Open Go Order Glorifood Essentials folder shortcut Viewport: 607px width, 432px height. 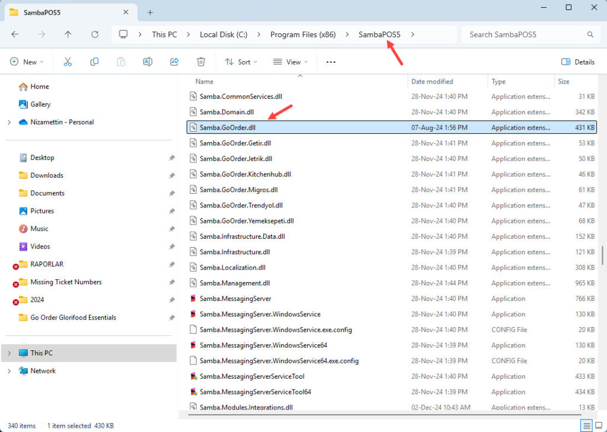point(73,318)
